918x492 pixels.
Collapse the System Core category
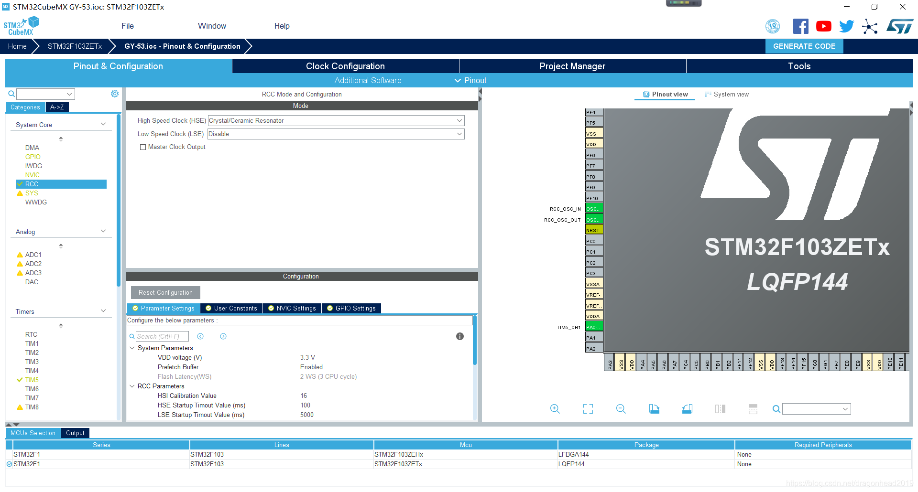point(103,124)
